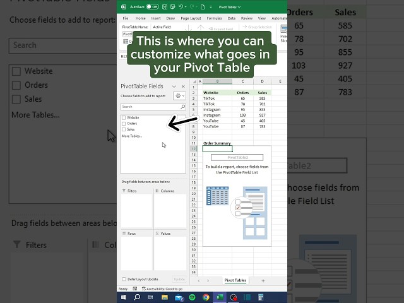Screen dimensions: 404x303
Task: Click the Save icon in the title bar
Action: (164, 7)
